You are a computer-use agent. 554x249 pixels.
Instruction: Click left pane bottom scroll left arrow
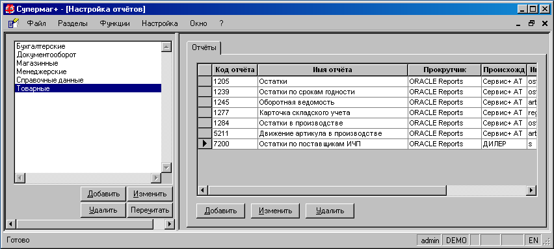point(11,224)
